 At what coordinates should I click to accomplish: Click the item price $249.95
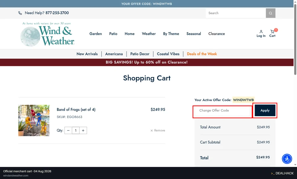158,109
